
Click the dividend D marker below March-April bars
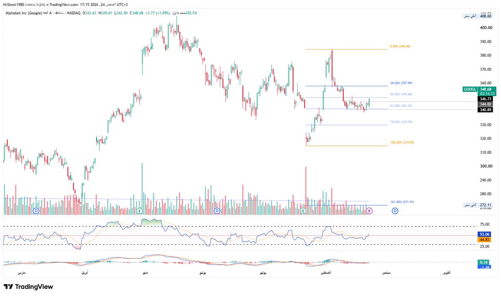pos(36,211)
